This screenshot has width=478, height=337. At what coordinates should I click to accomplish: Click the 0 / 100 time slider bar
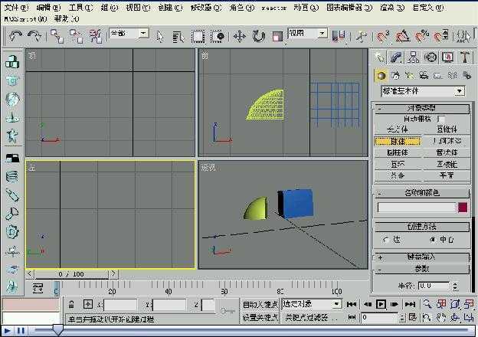(71, 274)
